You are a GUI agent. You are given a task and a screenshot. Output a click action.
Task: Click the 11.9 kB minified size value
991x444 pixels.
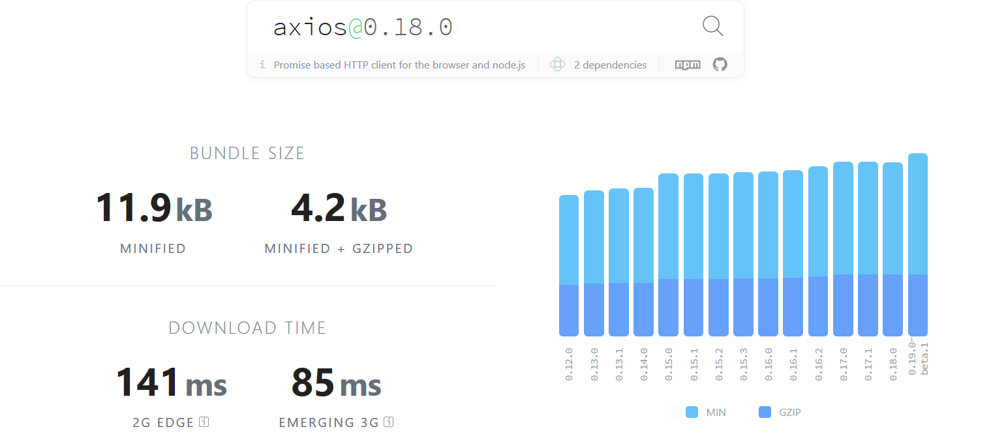154,209
